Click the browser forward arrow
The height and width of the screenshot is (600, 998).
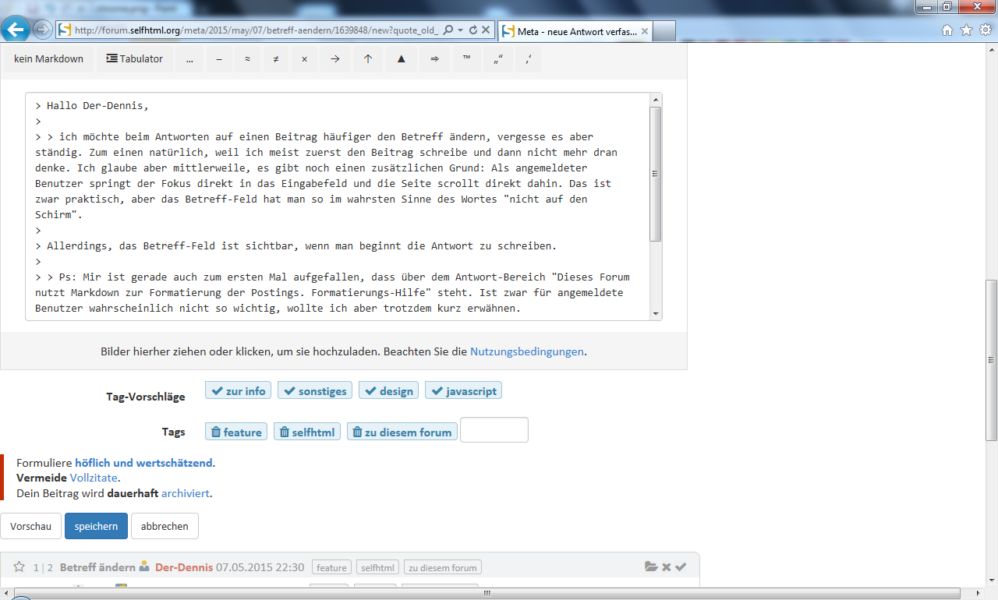pyautogui.click(x=42, y=30)
